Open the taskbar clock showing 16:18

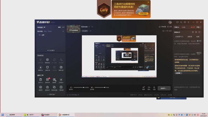[203, 115]
